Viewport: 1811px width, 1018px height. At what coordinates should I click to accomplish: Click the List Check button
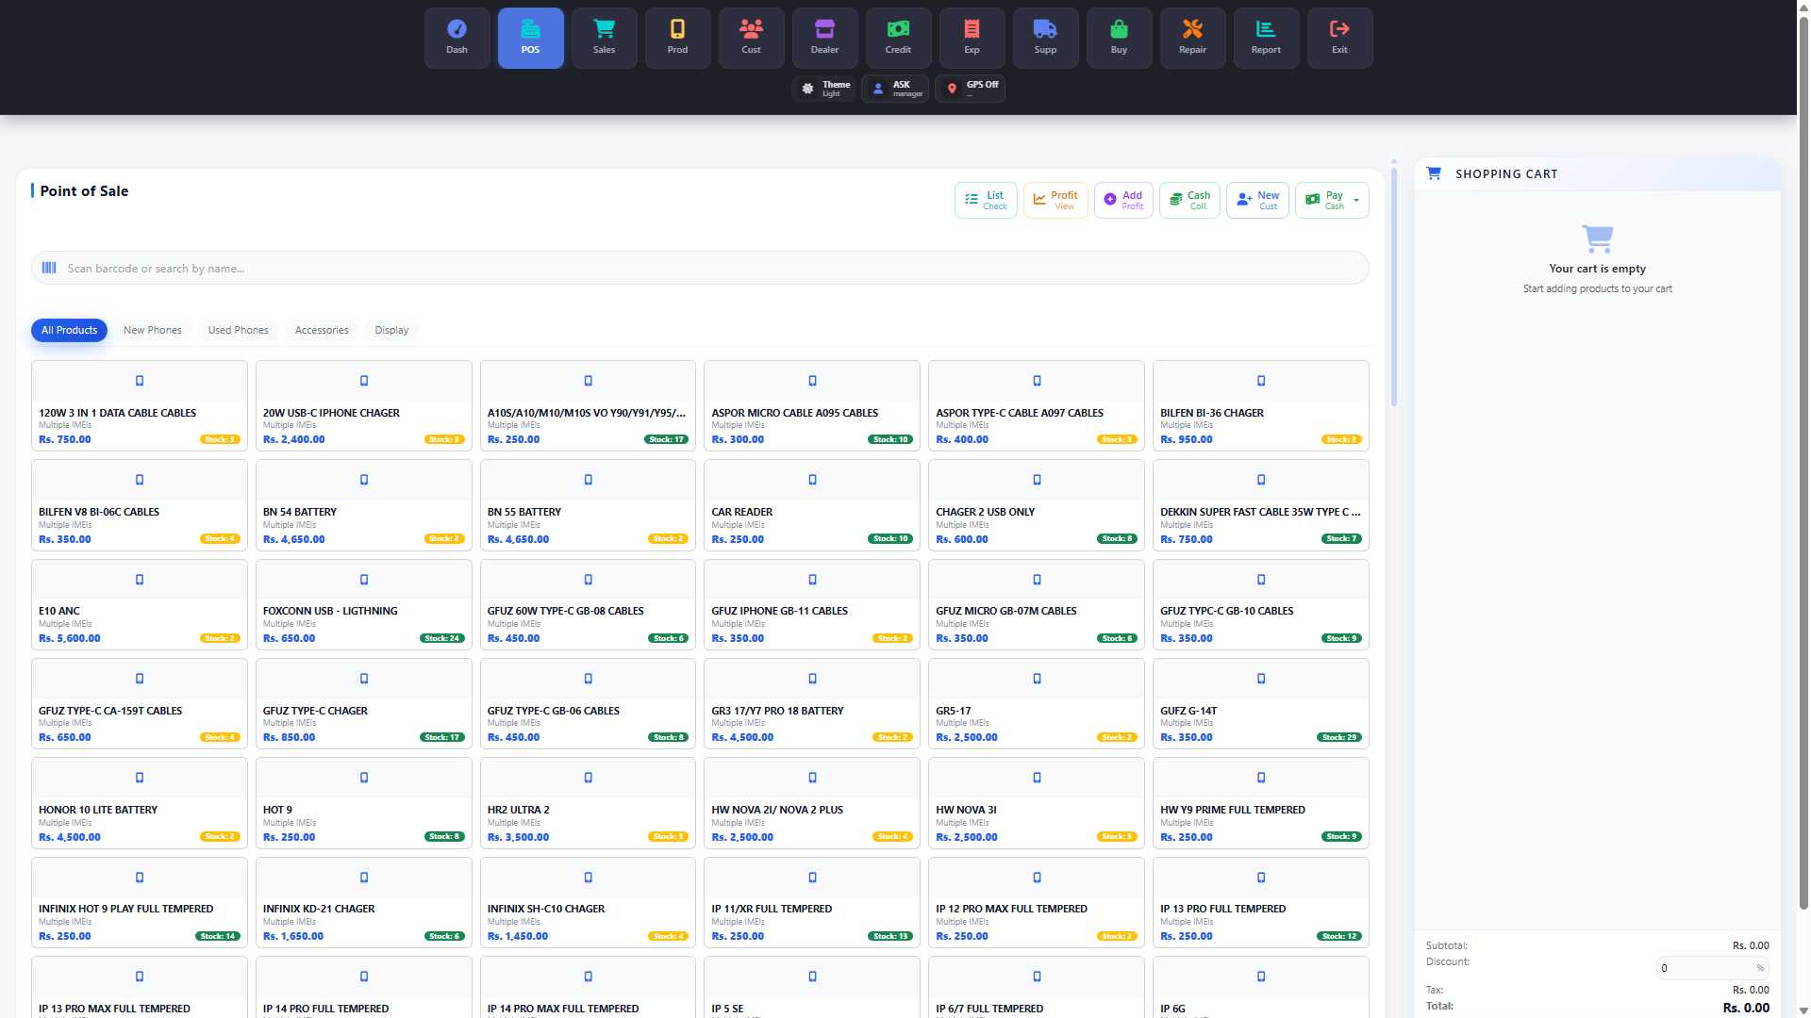[x=986, y=200]
